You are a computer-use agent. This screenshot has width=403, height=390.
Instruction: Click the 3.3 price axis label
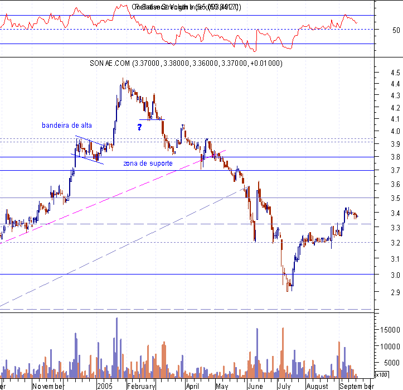point(395,228)
